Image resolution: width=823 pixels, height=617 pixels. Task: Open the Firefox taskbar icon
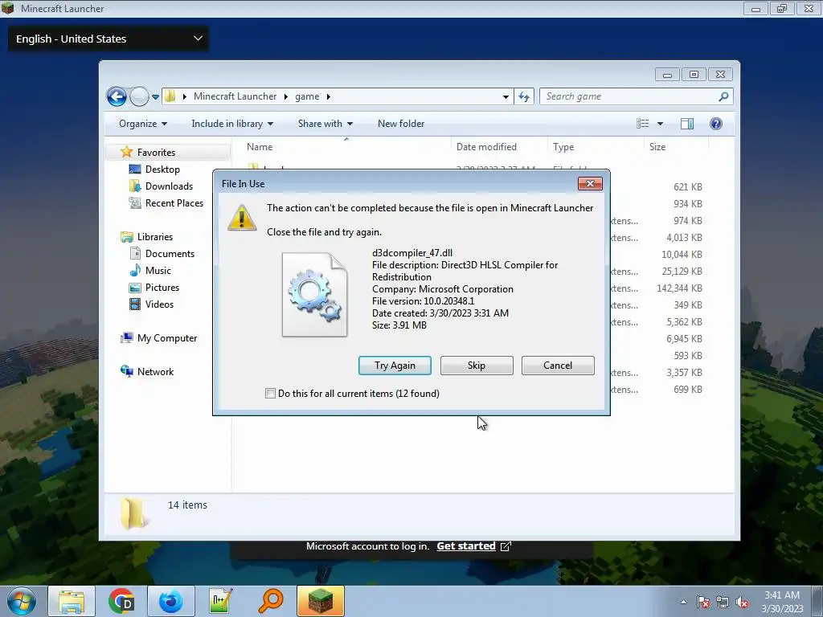171,601
